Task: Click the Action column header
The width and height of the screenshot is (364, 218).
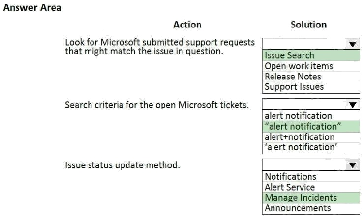Action: pyautogui.click(x=187, y=25)
